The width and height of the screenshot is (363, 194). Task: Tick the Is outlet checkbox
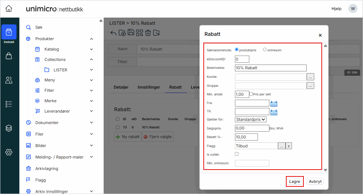click(237, 154)
